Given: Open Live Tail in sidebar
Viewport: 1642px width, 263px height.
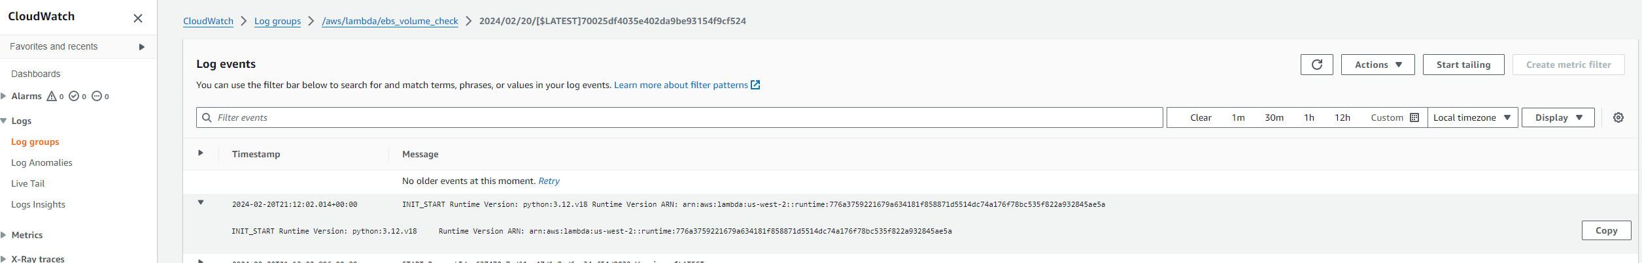Looking at the screenshot, I should click(x=28, y=183).
